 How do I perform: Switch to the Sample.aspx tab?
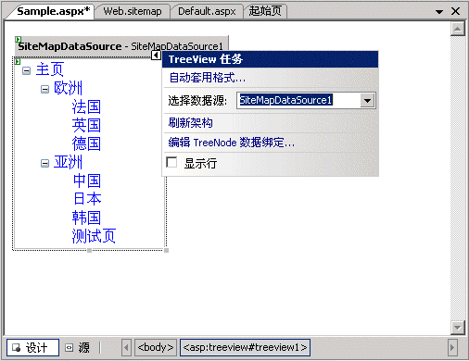click(x=53, y=11)
